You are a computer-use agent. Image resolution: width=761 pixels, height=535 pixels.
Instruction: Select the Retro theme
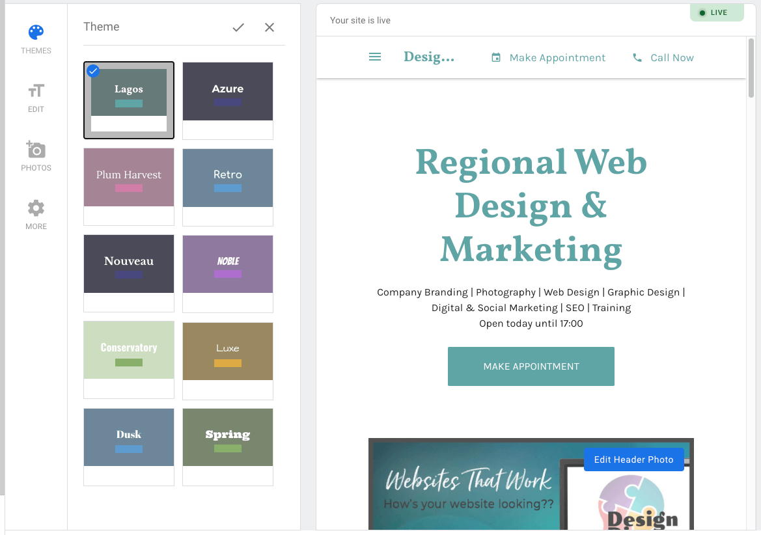[228, 187]
